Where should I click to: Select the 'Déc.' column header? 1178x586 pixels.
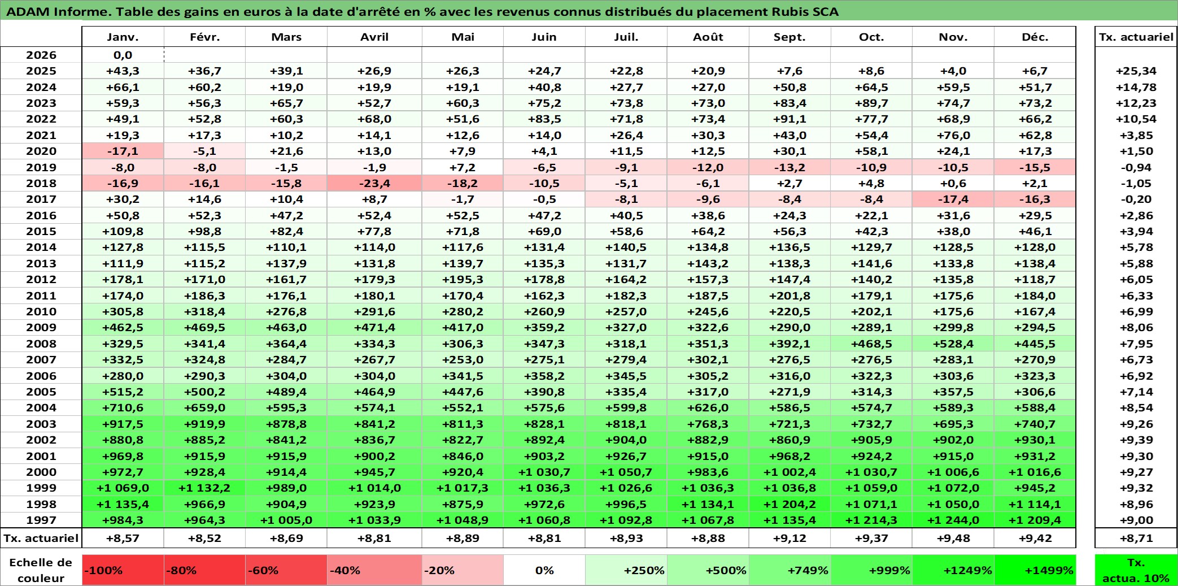point(1035,37)
